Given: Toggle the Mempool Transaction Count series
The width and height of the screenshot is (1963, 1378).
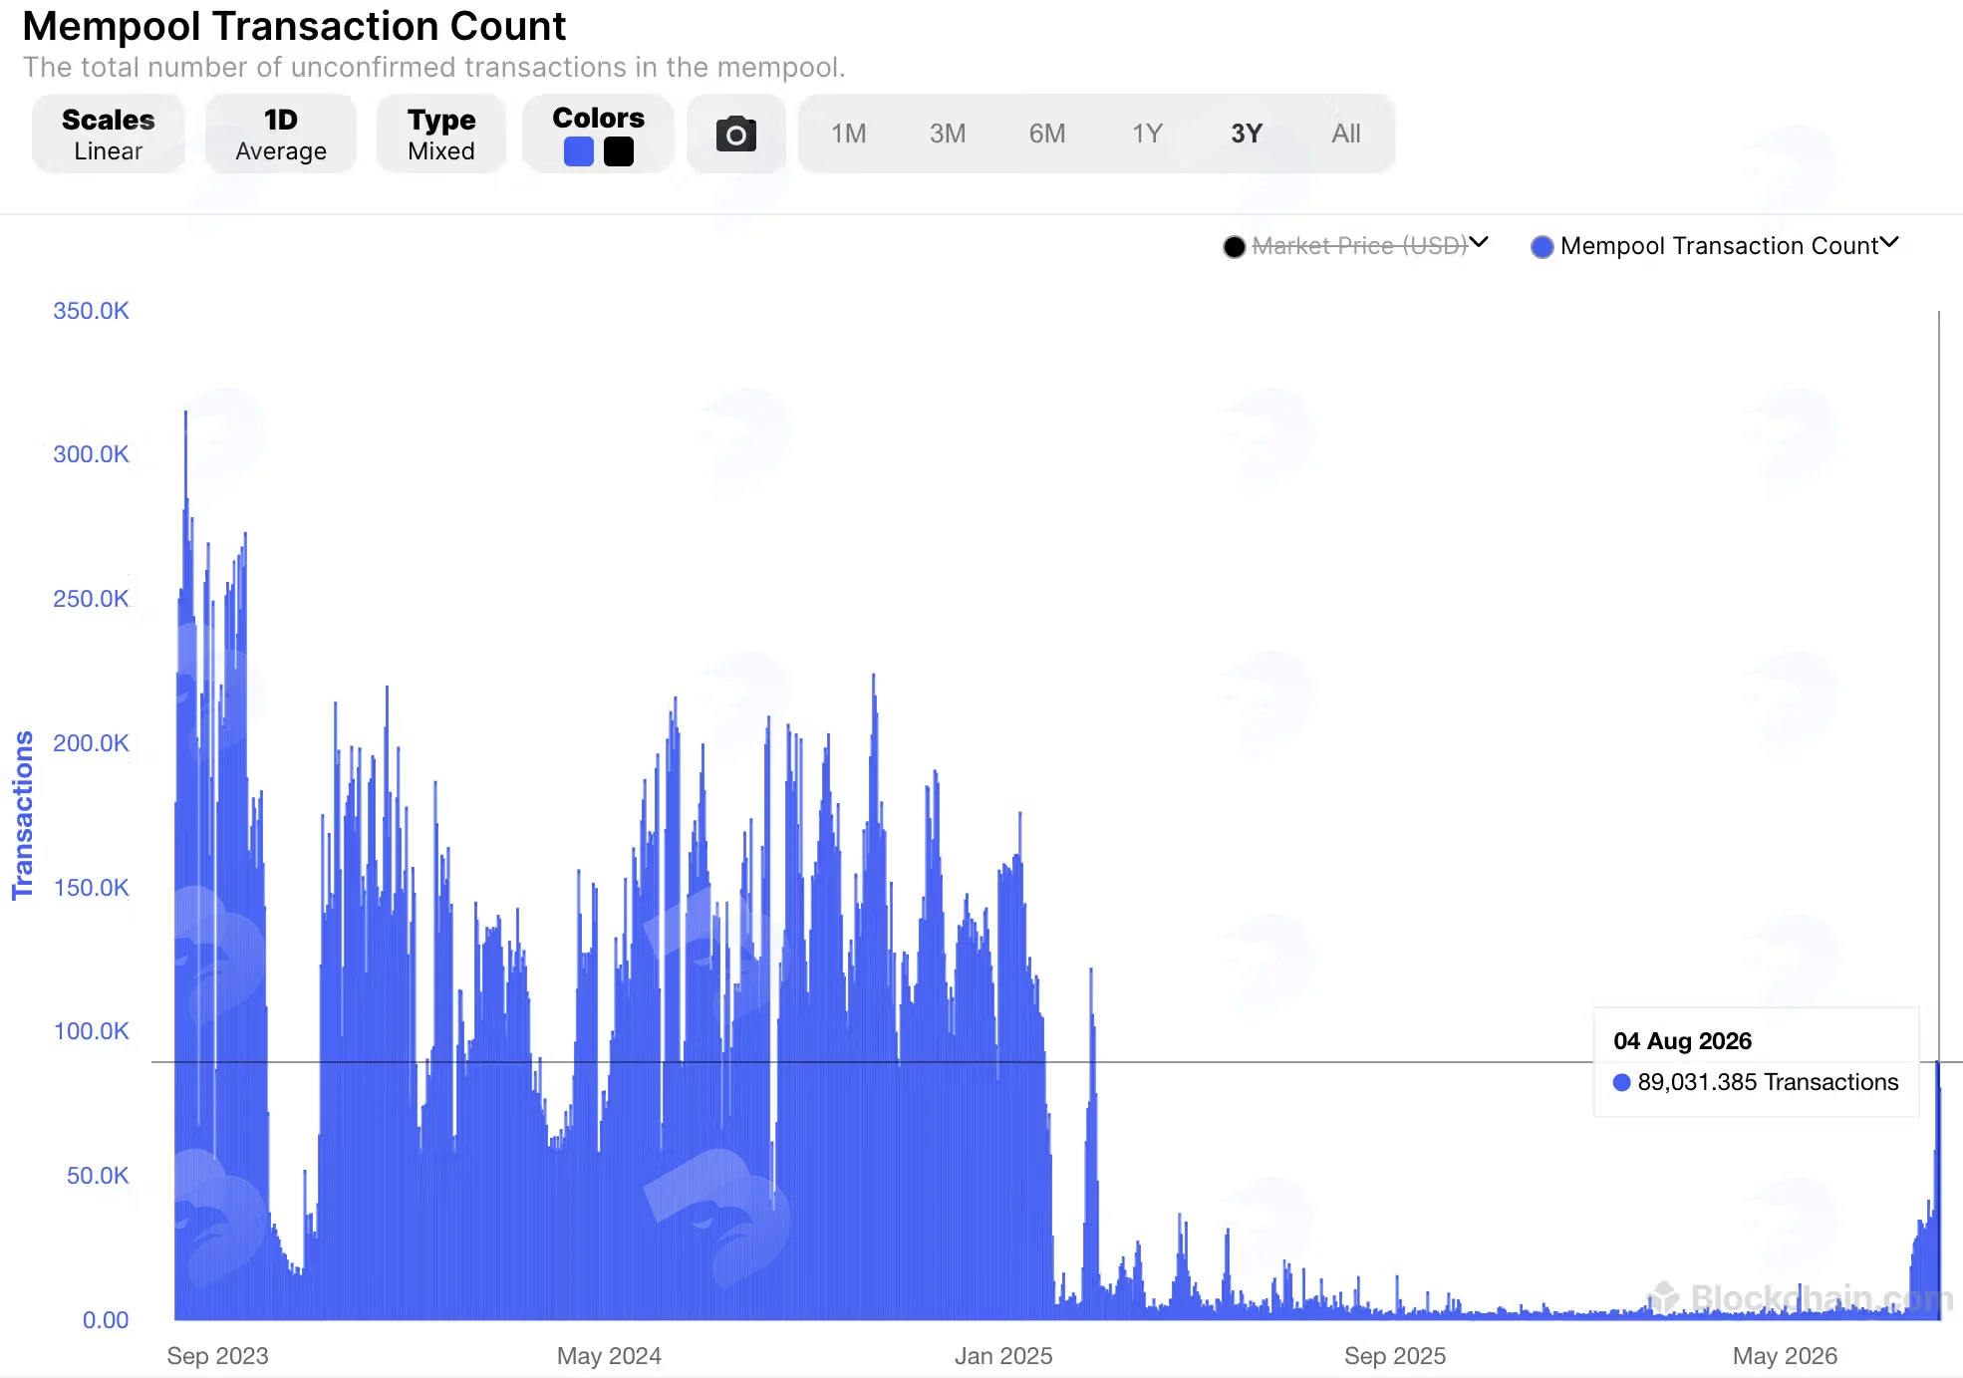Looking at the screenshot, I should click(1719, 246).
